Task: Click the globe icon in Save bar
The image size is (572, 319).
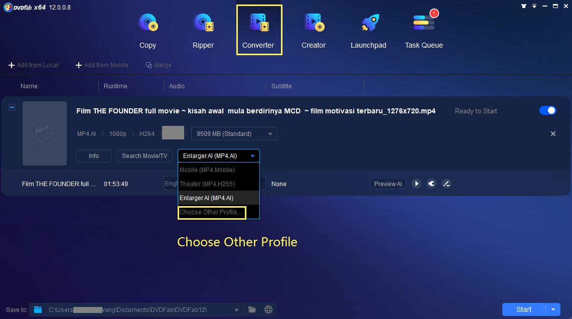Action: click(x=268, y=309)
